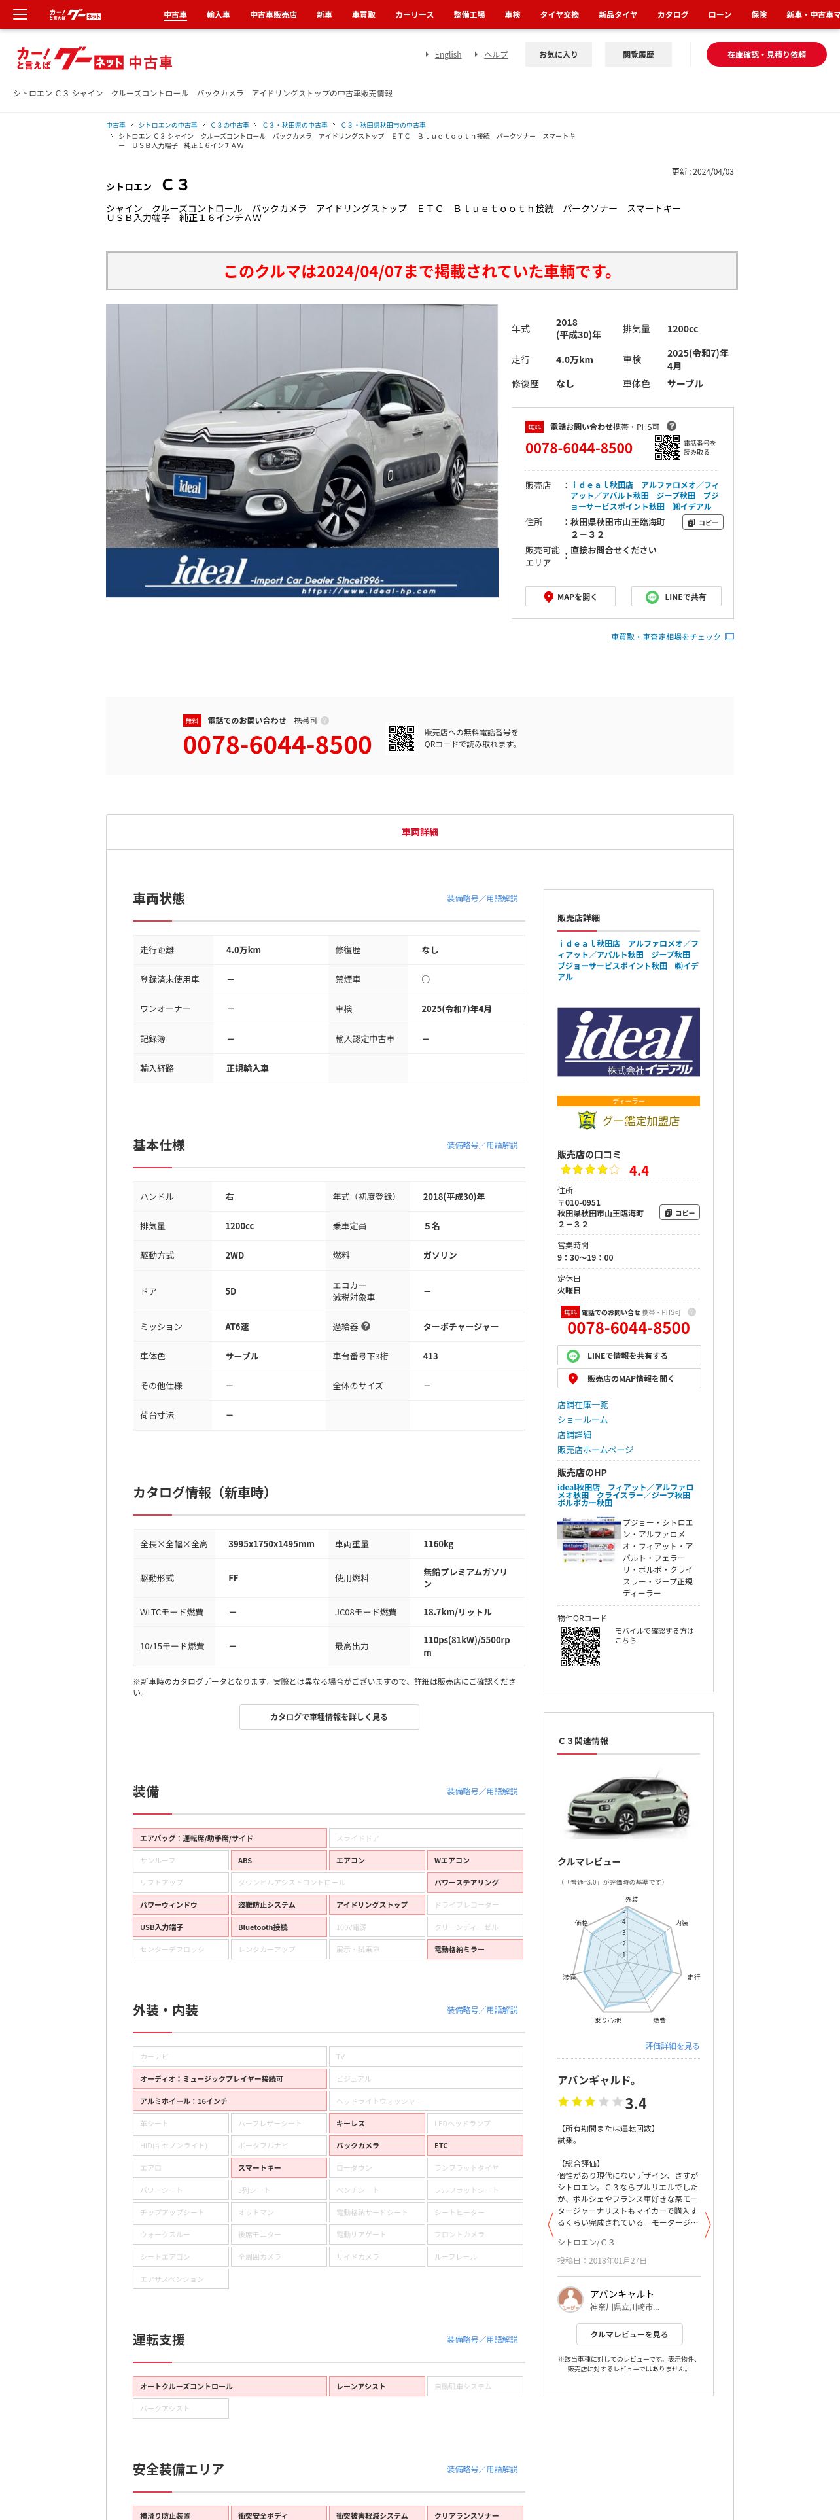The height and width of the screenshot is (2520, 840).
Task: Click the large Goo-net 中古車 logo
Action: click(x=94, y=60)
